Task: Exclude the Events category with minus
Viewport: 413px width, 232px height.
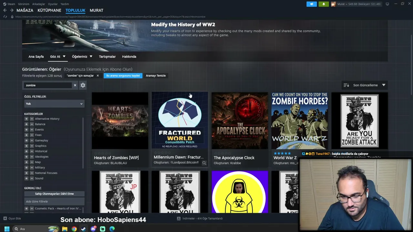Action: point(32,130)
